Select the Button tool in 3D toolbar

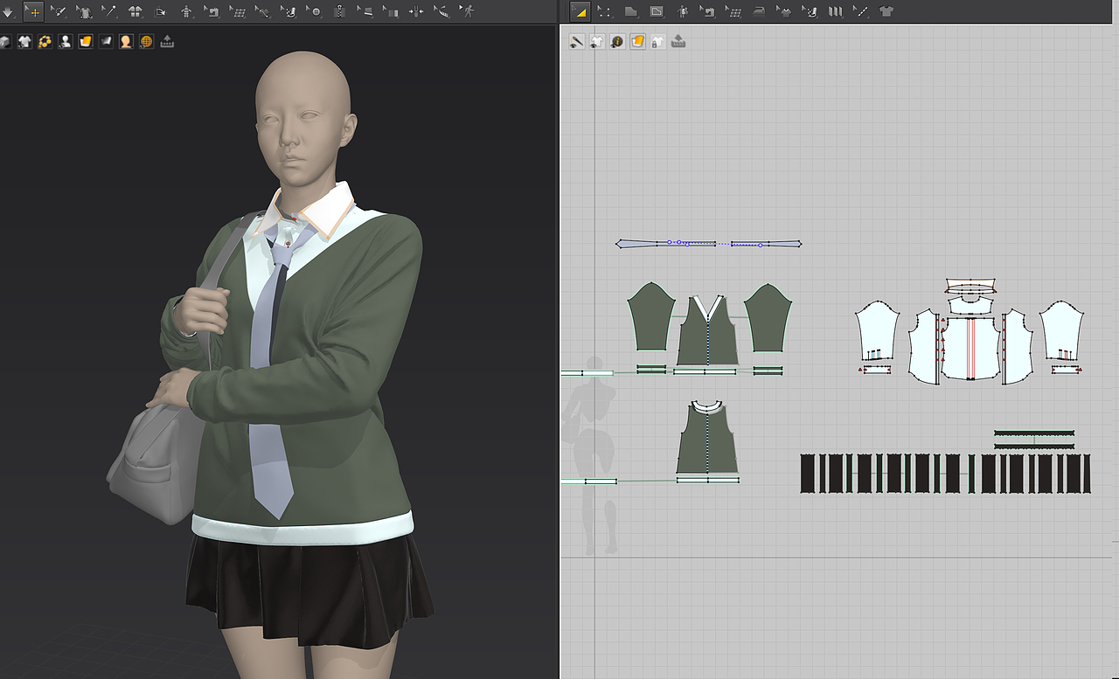point(315,11)
